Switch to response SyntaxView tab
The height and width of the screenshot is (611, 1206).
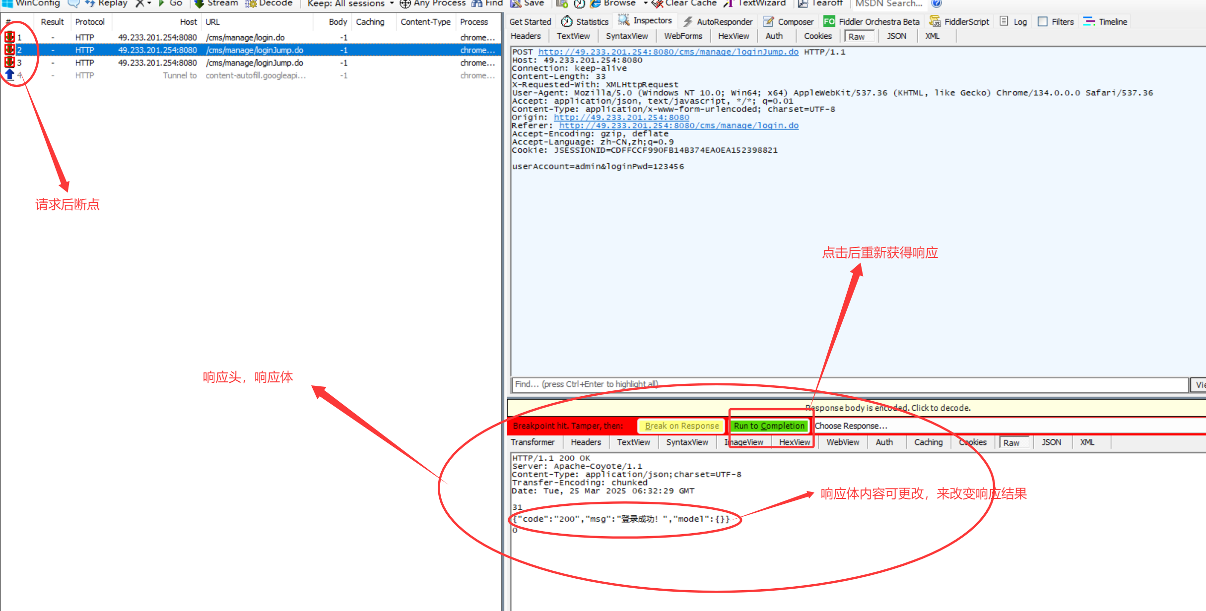687,442
